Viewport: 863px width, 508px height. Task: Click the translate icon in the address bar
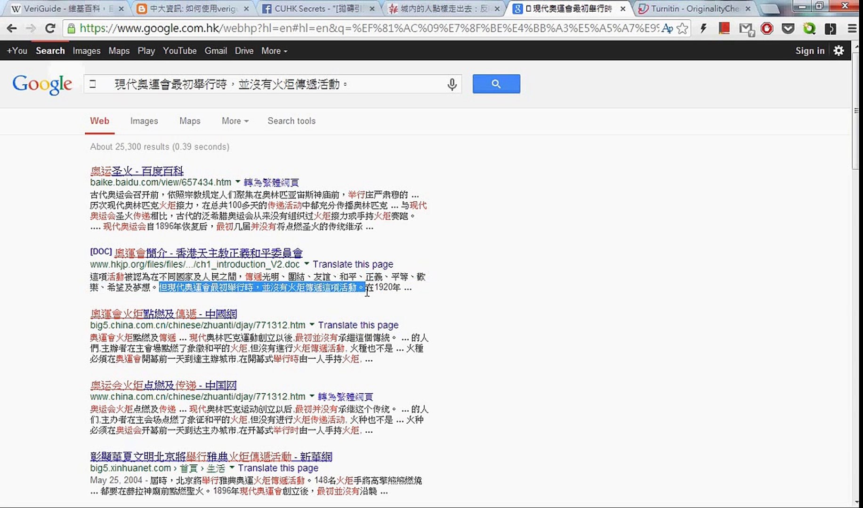[667, 29]
